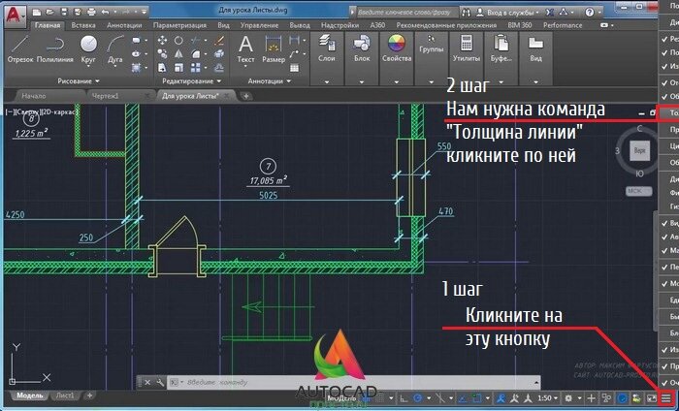Select the Текст text tool
The width and height of the screenshot is (679, 411).
pyautogui.click(x=245, y=49)
